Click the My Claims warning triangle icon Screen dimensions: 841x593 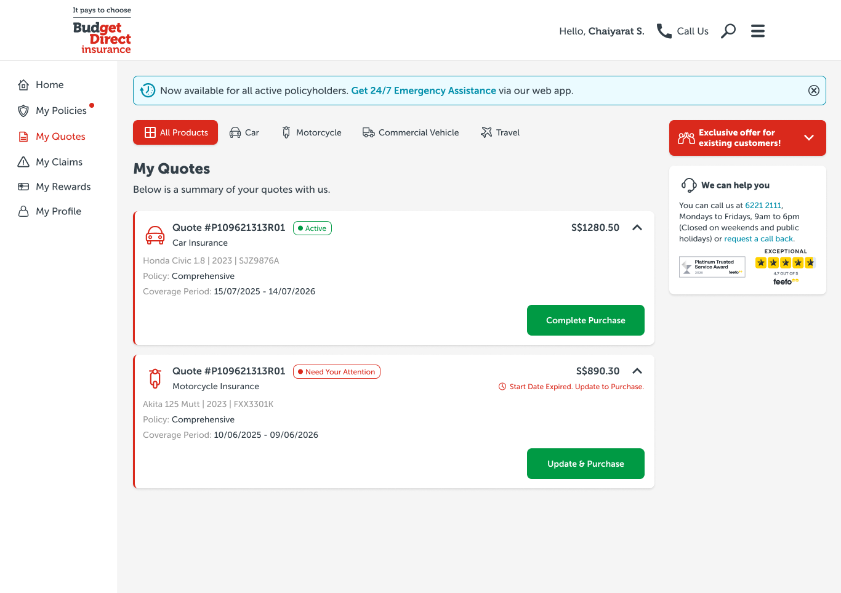point(23,162)
